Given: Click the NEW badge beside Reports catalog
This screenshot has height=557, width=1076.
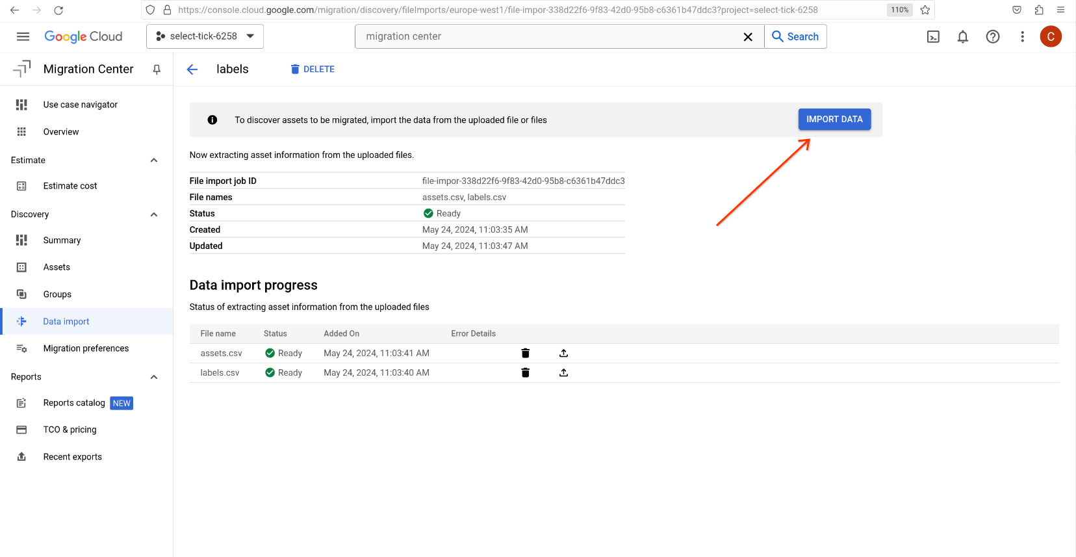Looking at the screenshot, I should pos(122,403).
